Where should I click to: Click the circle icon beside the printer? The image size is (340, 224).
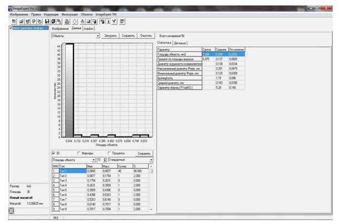(75, 20)
